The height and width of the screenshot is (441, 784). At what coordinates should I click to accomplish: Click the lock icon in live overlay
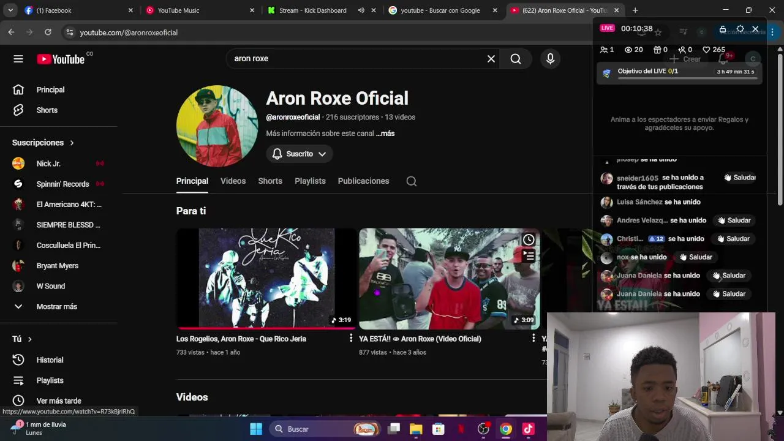click(x=723, y=29)
